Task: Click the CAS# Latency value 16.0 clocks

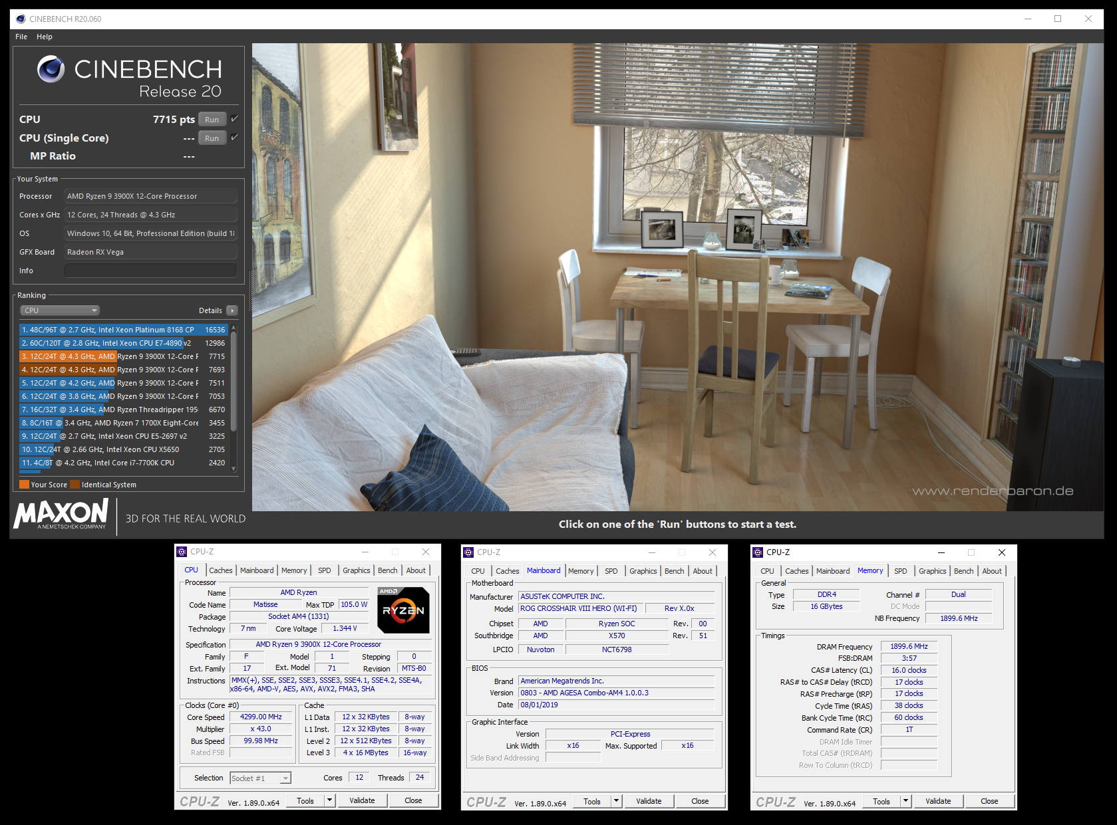Action: 909,670
